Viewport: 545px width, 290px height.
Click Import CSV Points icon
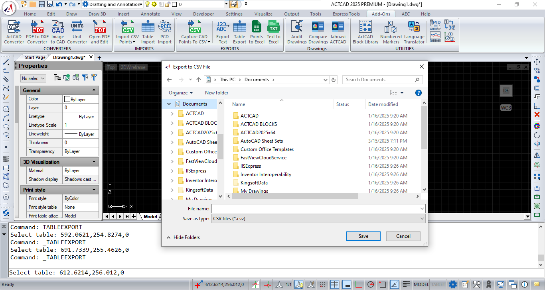pyautogui.click(x=128, y=27)
